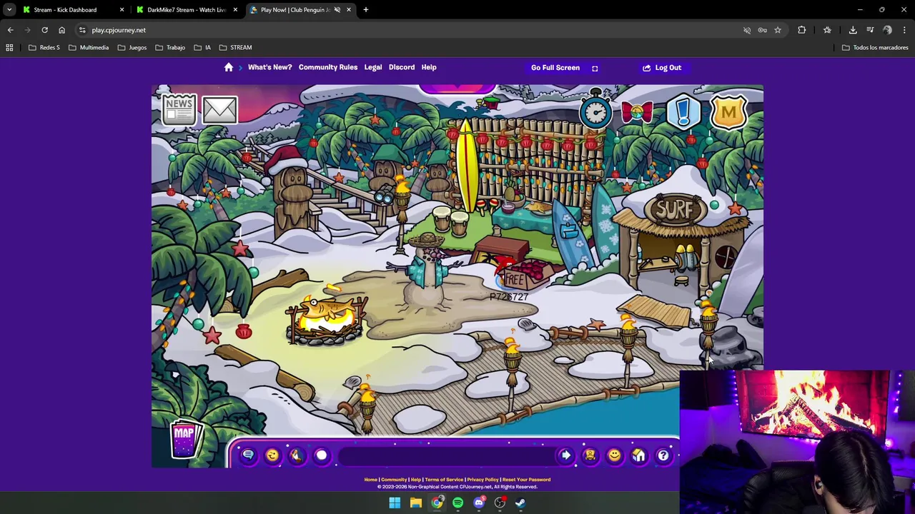
Task: Open the MAP icon
Action: pos(184,438)
